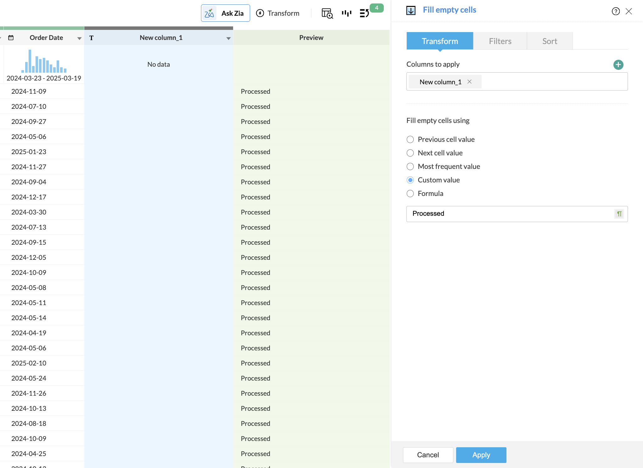Expand Order Date column dropdown arrow
The height and width of the screenshot is (468, 643).
[x=79, y=38]
